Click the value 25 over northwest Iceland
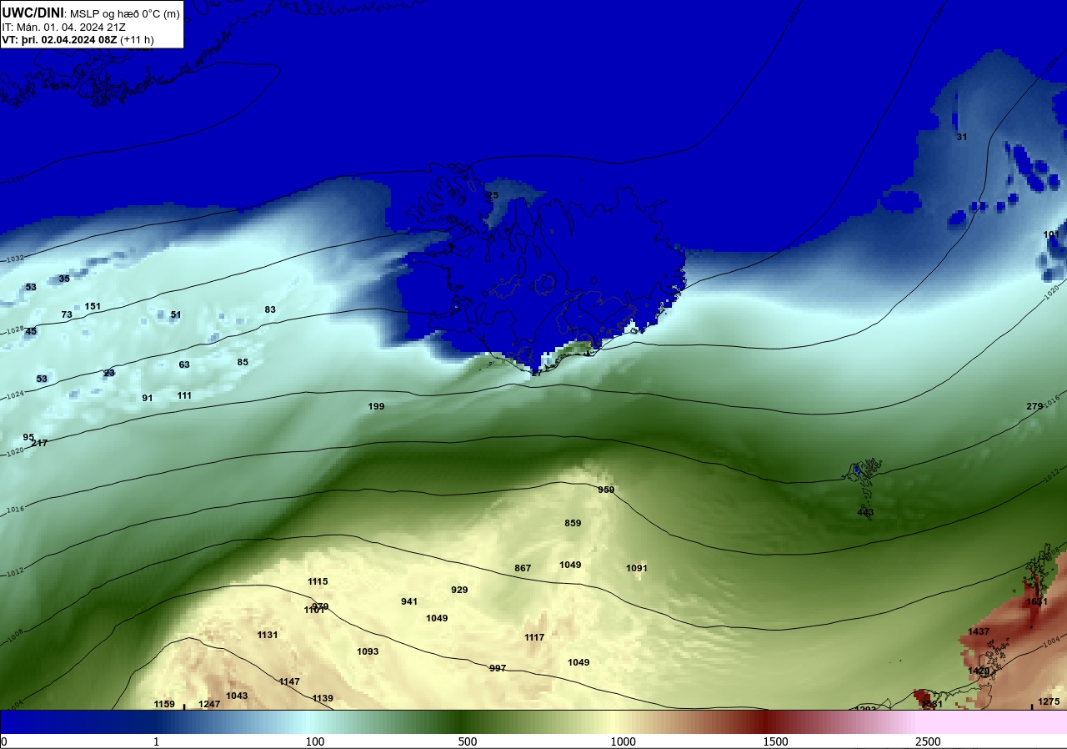The image size is (1067, 749). tap(493, 195)
